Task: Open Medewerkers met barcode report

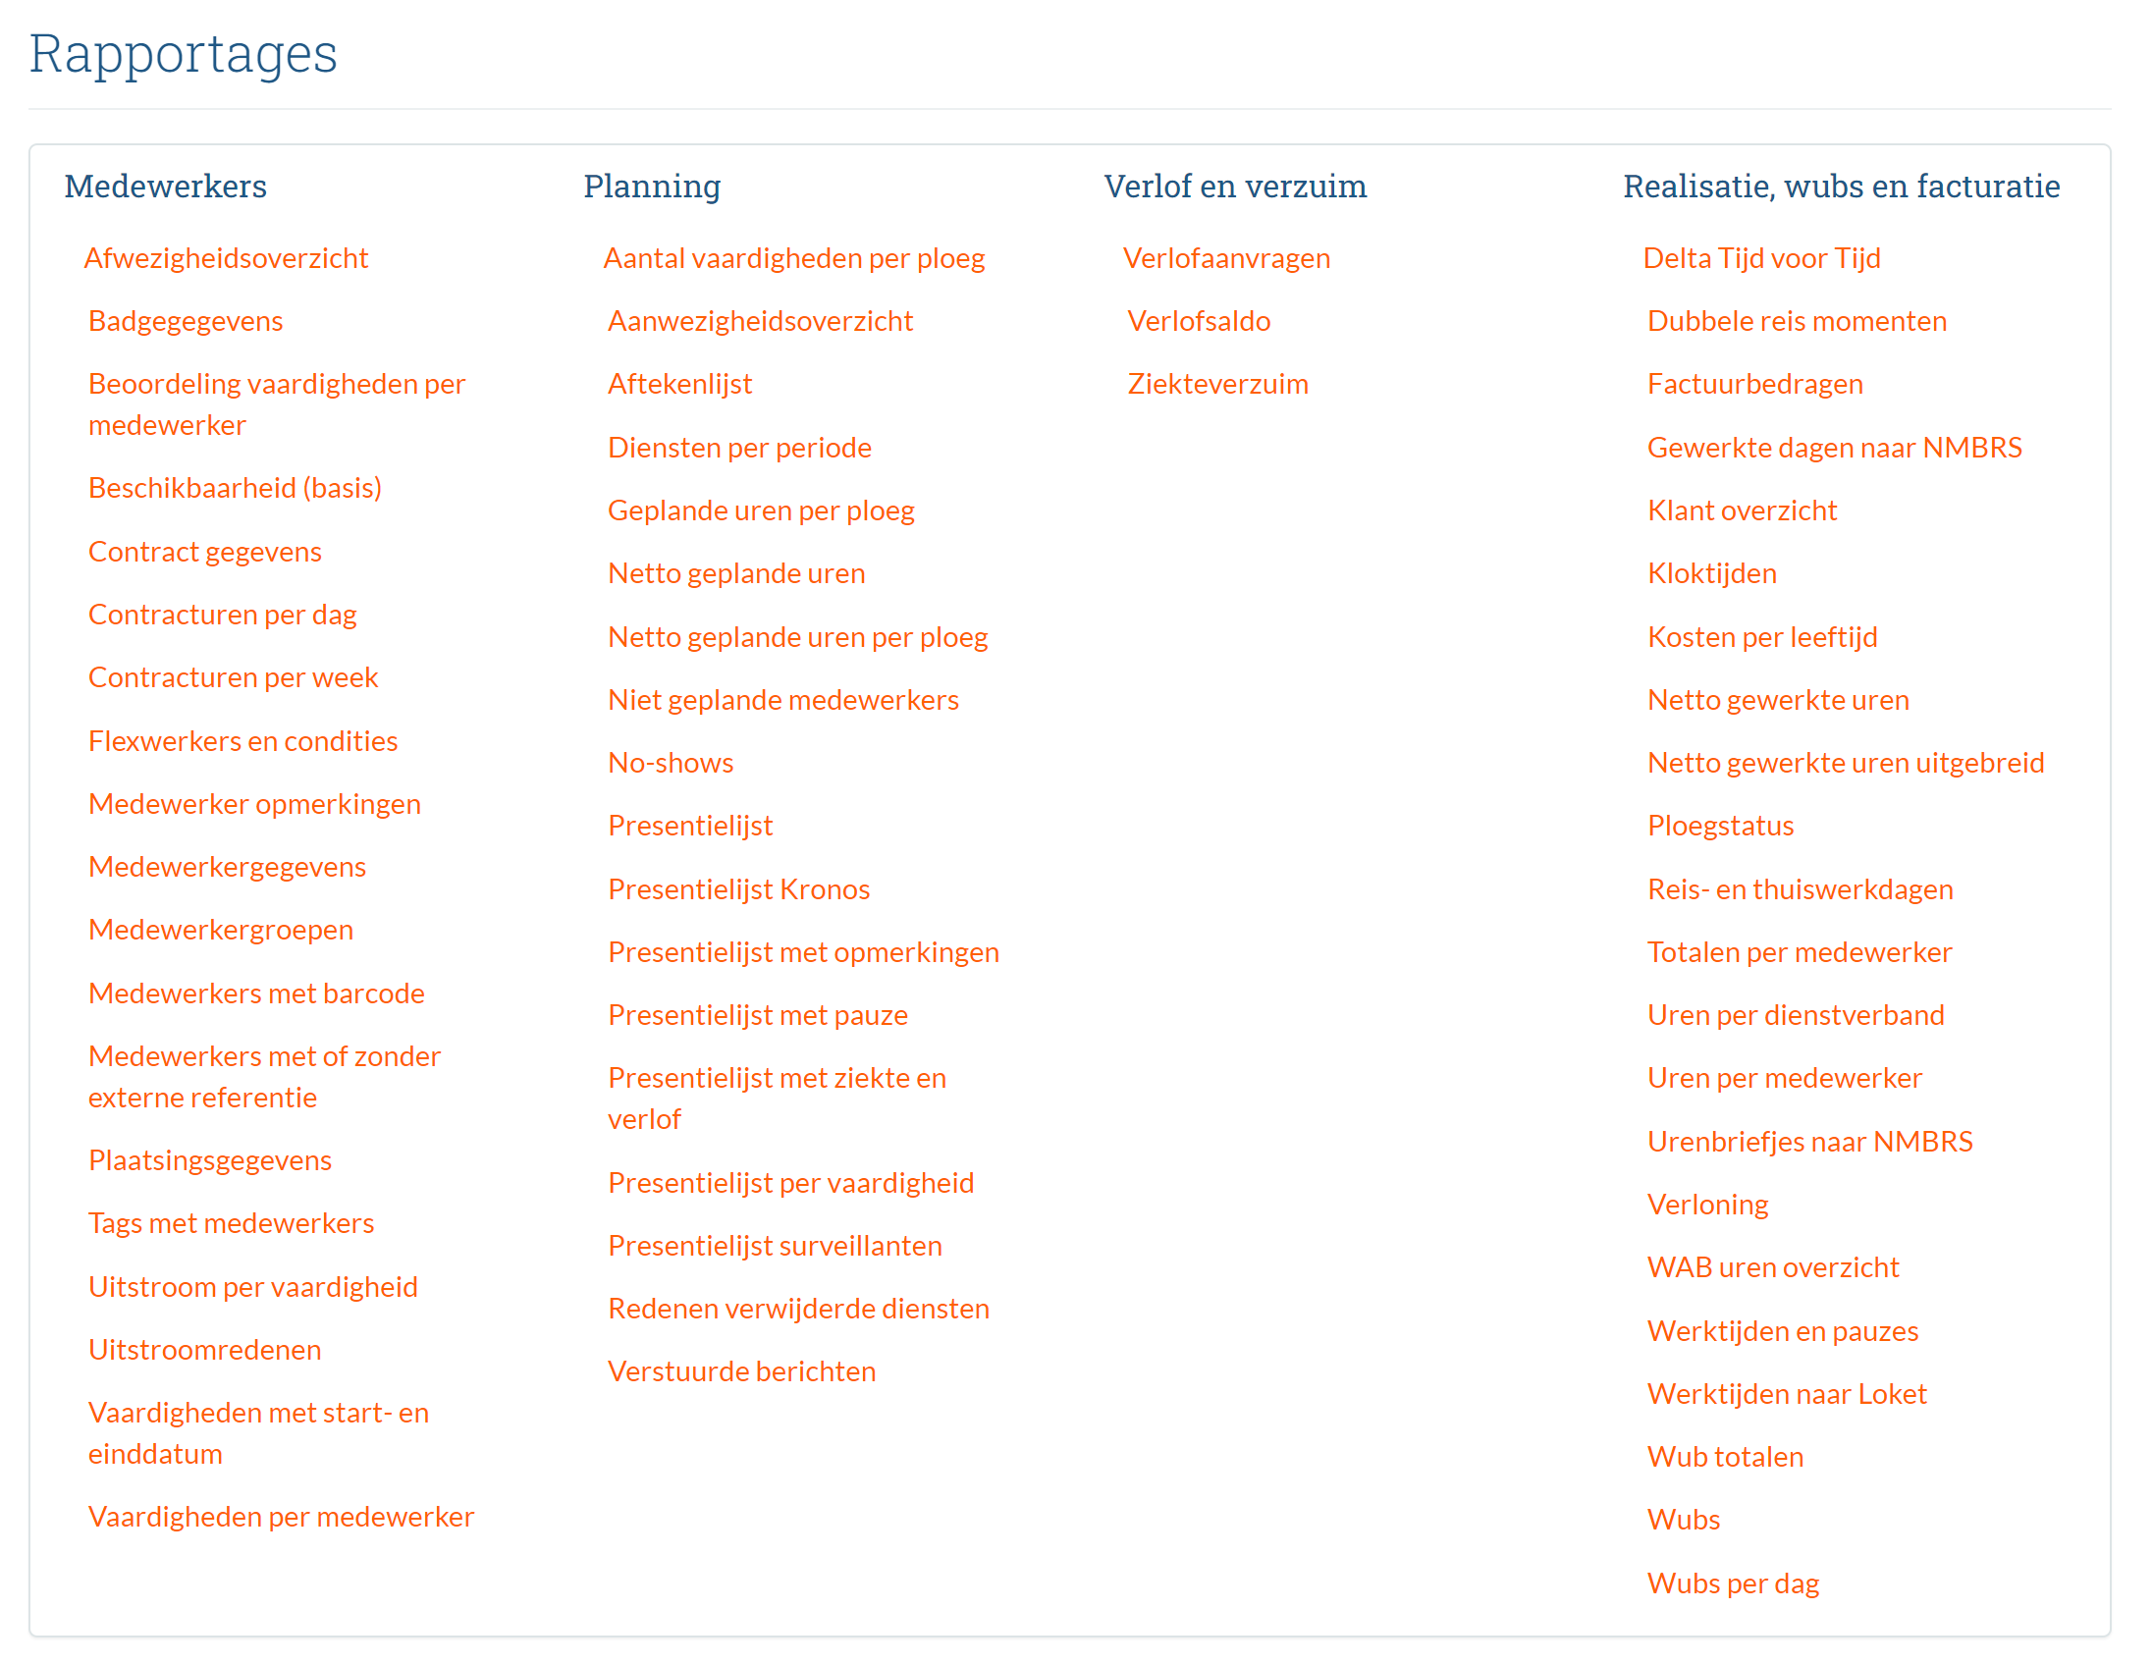Action: point(256,993)
